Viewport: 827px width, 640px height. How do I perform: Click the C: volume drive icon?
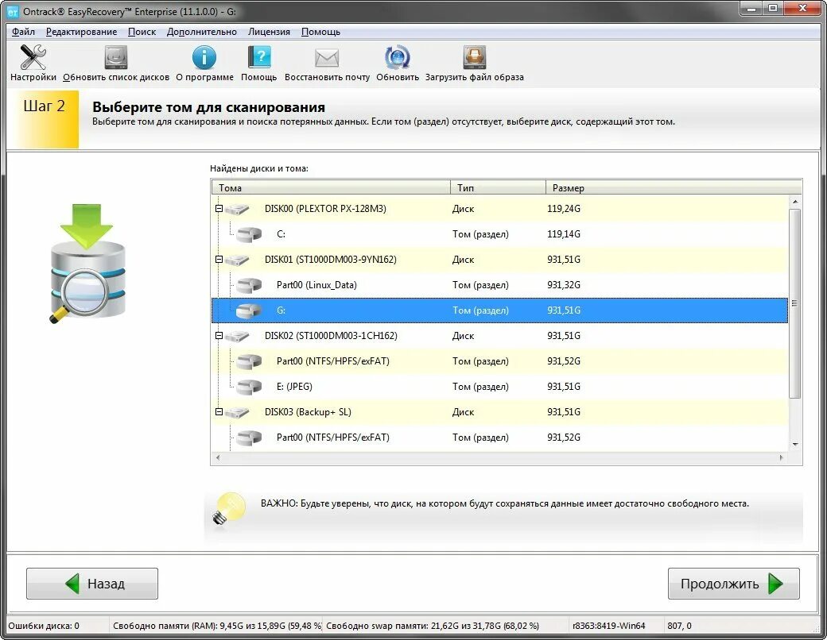[249, 234]
